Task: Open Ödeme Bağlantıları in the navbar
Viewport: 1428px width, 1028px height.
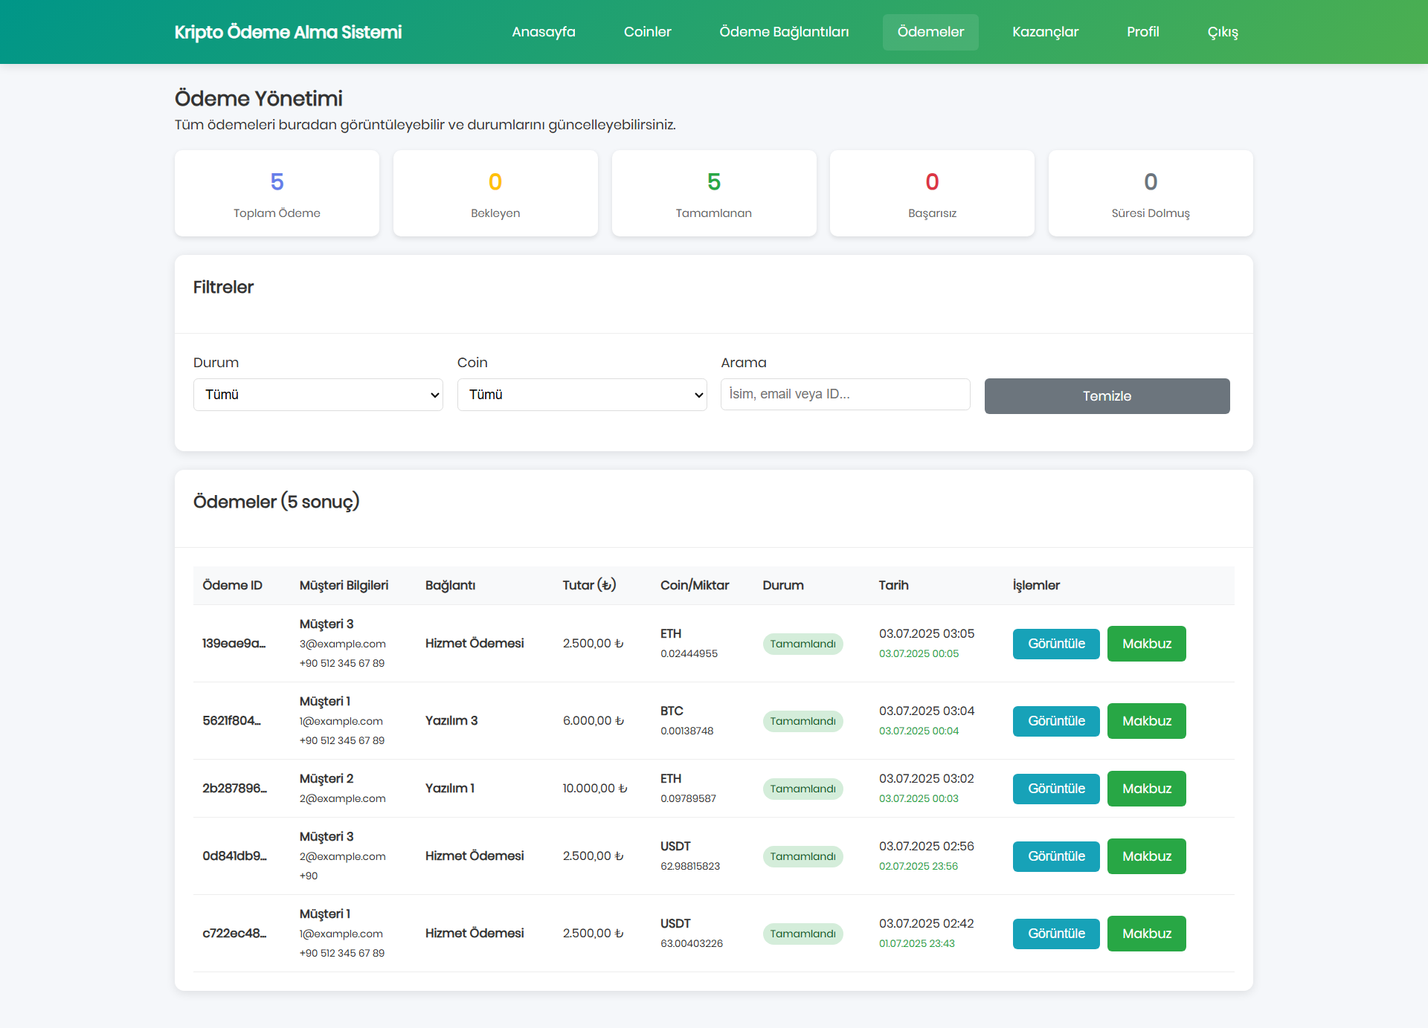Action: coord(784,32)
